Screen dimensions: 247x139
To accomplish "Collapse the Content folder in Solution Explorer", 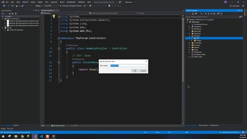I will (189, 36).
